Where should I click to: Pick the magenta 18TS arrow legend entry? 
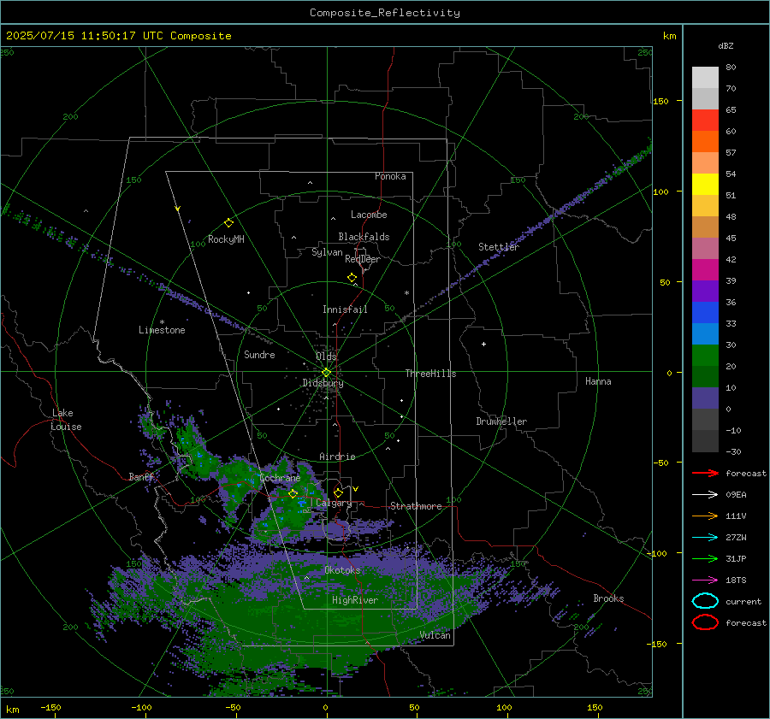(x=705, y=581)
